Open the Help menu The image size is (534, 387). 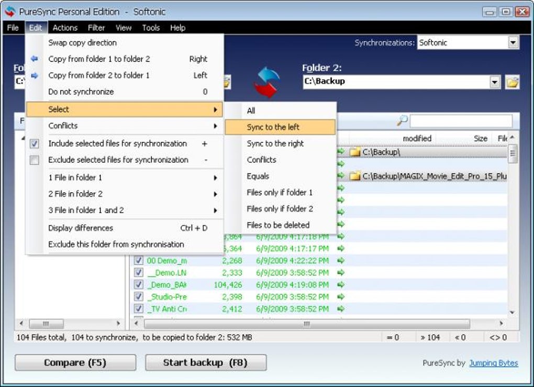(x=178, y=28)
